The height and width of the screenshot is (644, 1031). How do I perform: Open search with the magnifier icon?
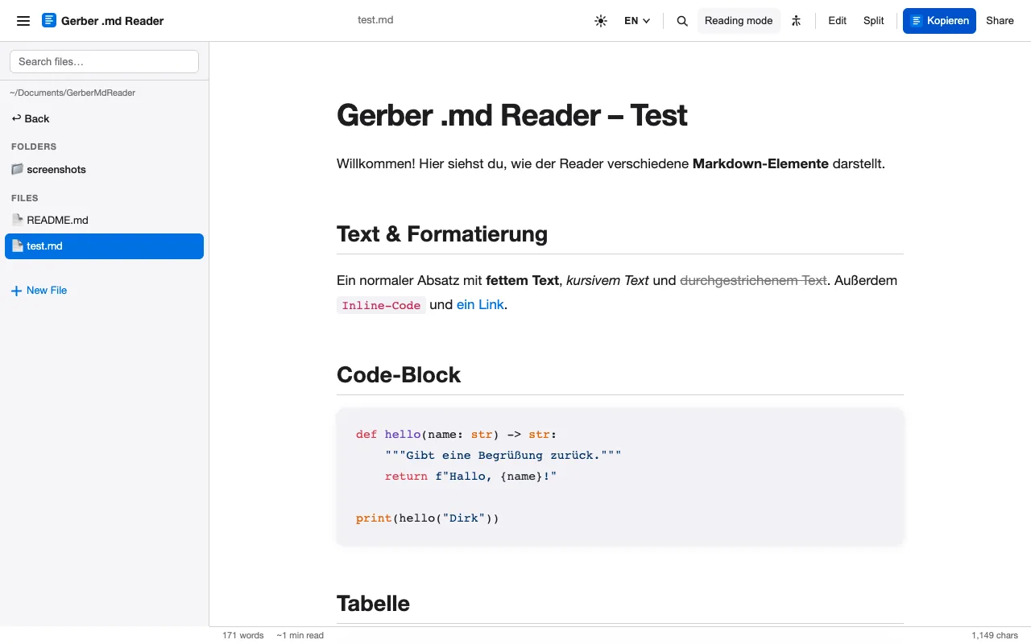pos(682,21)
